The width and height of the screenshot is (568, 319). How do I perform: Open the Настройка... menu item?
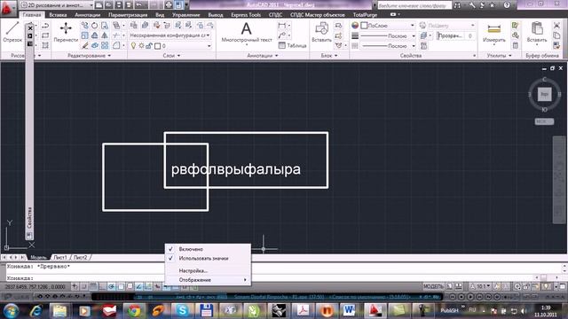(x=208, y=270)
